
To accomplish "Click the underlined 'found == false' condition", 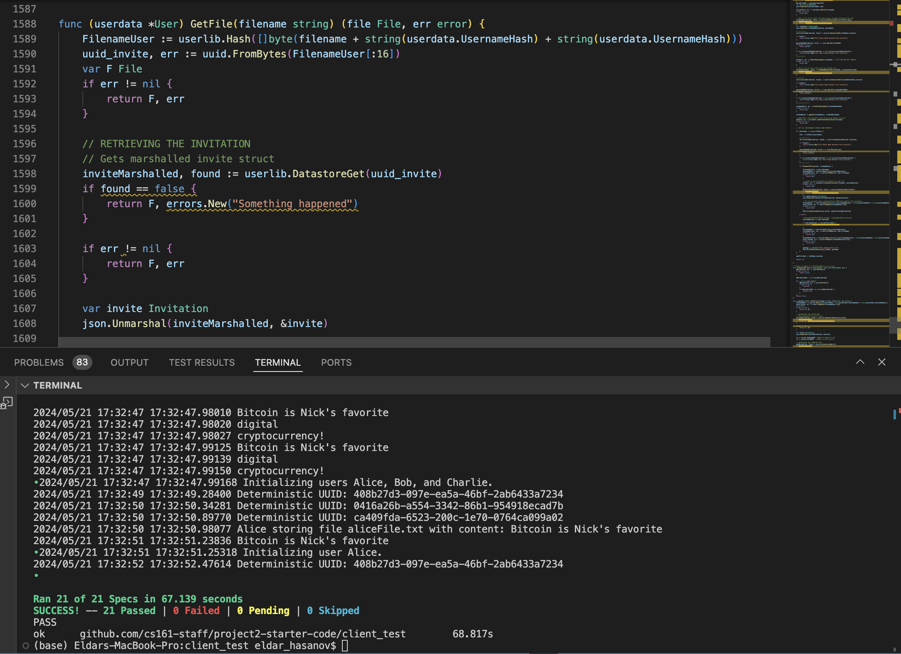I will click(x=142, y=189).
